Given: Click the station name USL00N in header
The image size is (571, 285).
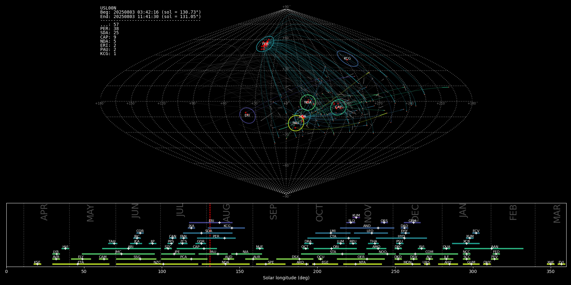Looking at the screenshot, I should (108, 8).
